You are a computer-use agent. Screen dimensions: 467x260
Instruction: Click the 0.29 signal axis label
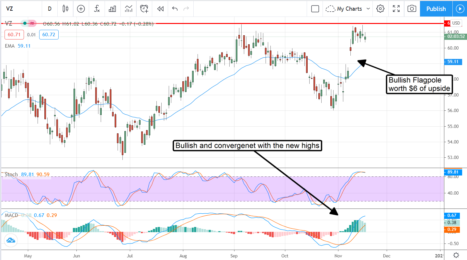pos(452,229)
